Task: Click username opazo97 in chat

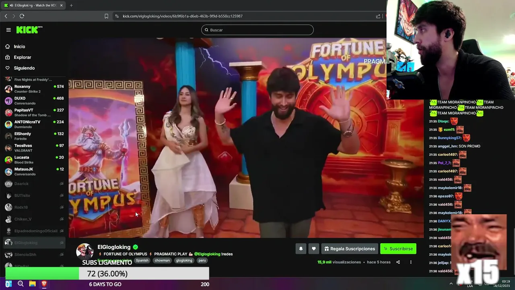Action: pyautogui.click(x=445, y=196)
